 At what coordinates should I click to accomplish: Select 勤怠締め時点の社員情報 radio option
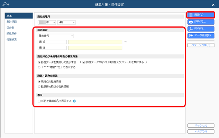[39, 87]
